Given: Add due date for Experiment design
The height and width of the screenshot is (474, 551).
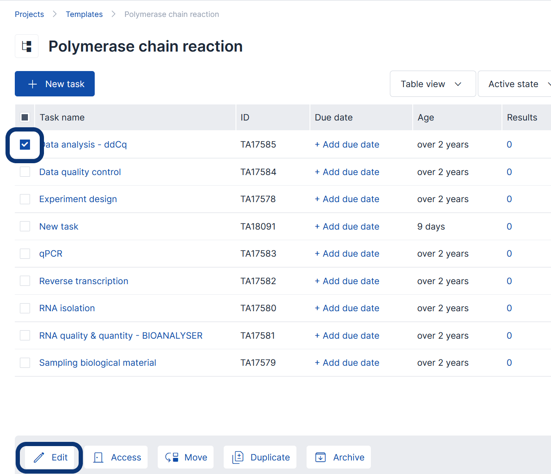Looking at the screenshot, I should point(347,199).
